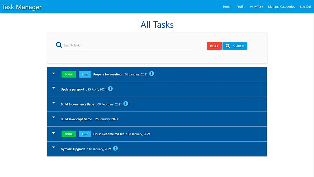This screenshot has width=314, height=177.
Task: Expand the Build JavaScript Game task arrow
Action: [x=54, y=118]
